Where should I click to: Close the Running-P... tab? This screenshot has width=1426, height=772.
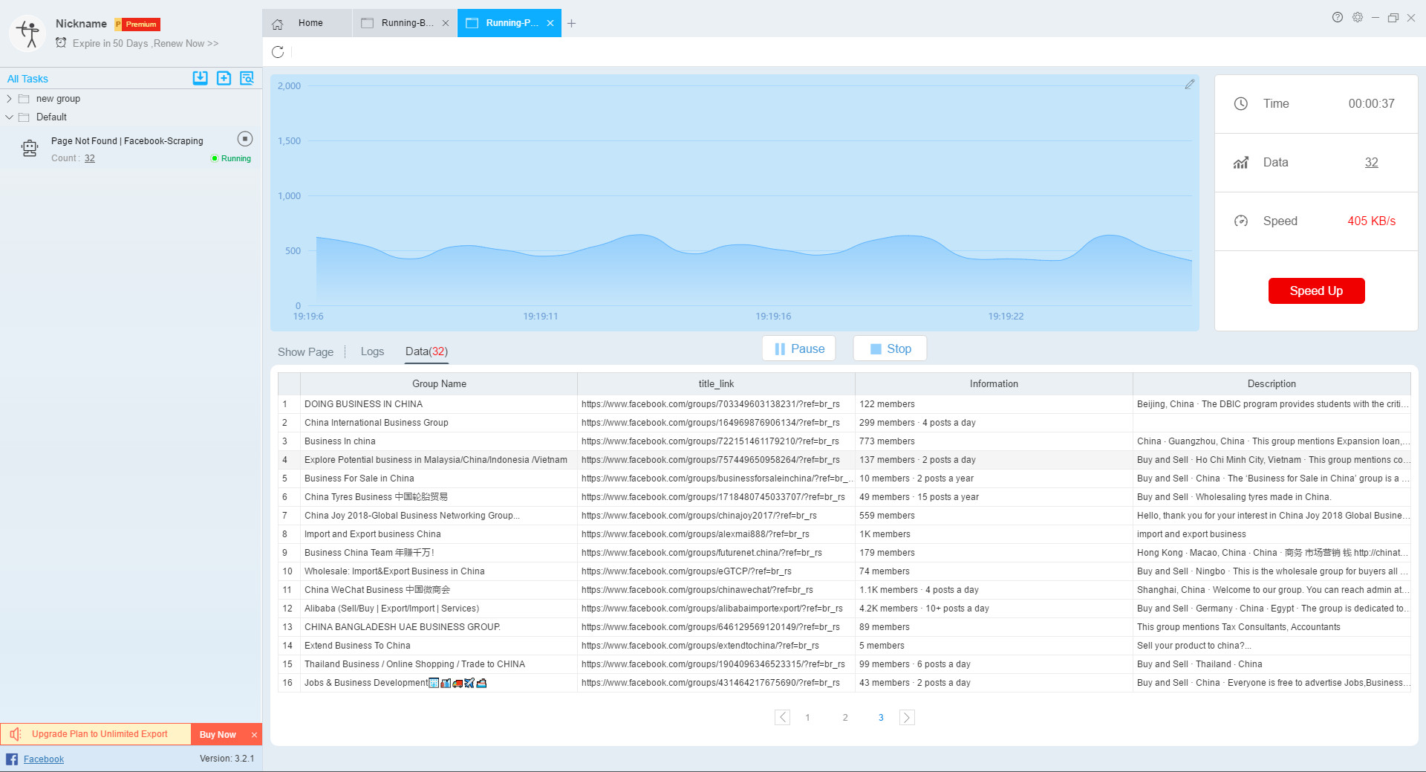pos(550,23)
